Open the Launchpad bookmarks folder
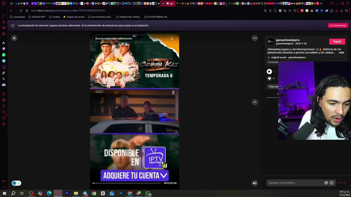 [17, 17]
